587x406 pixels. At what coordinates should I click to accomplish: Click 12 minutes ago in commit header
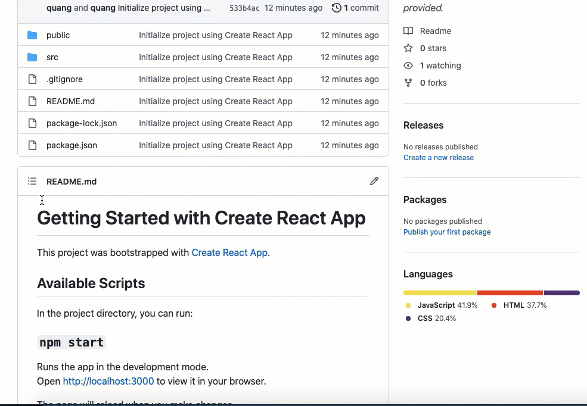(x=293, y=8)
